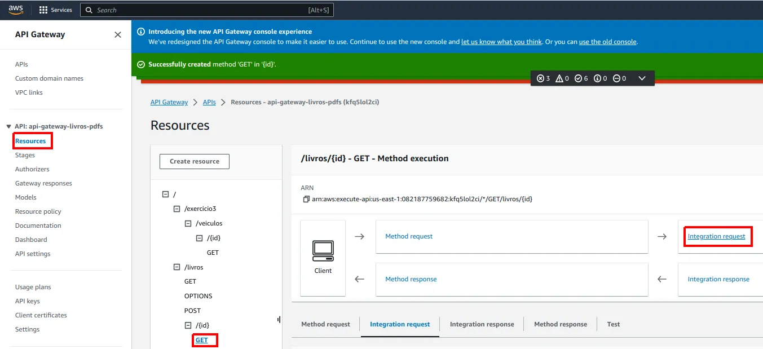This screenshot has width=763, height=349.
Task: Open VPC links in sidebar
Action: point(29,92)
